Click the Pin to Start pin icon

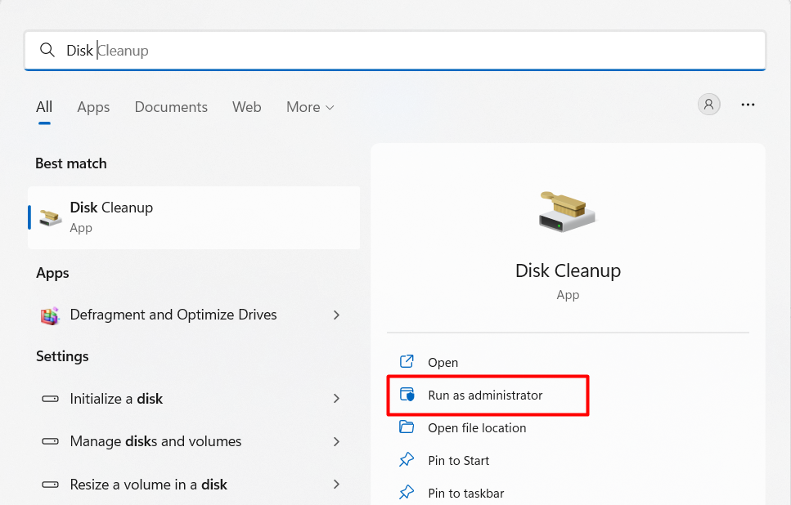point(407,461)
